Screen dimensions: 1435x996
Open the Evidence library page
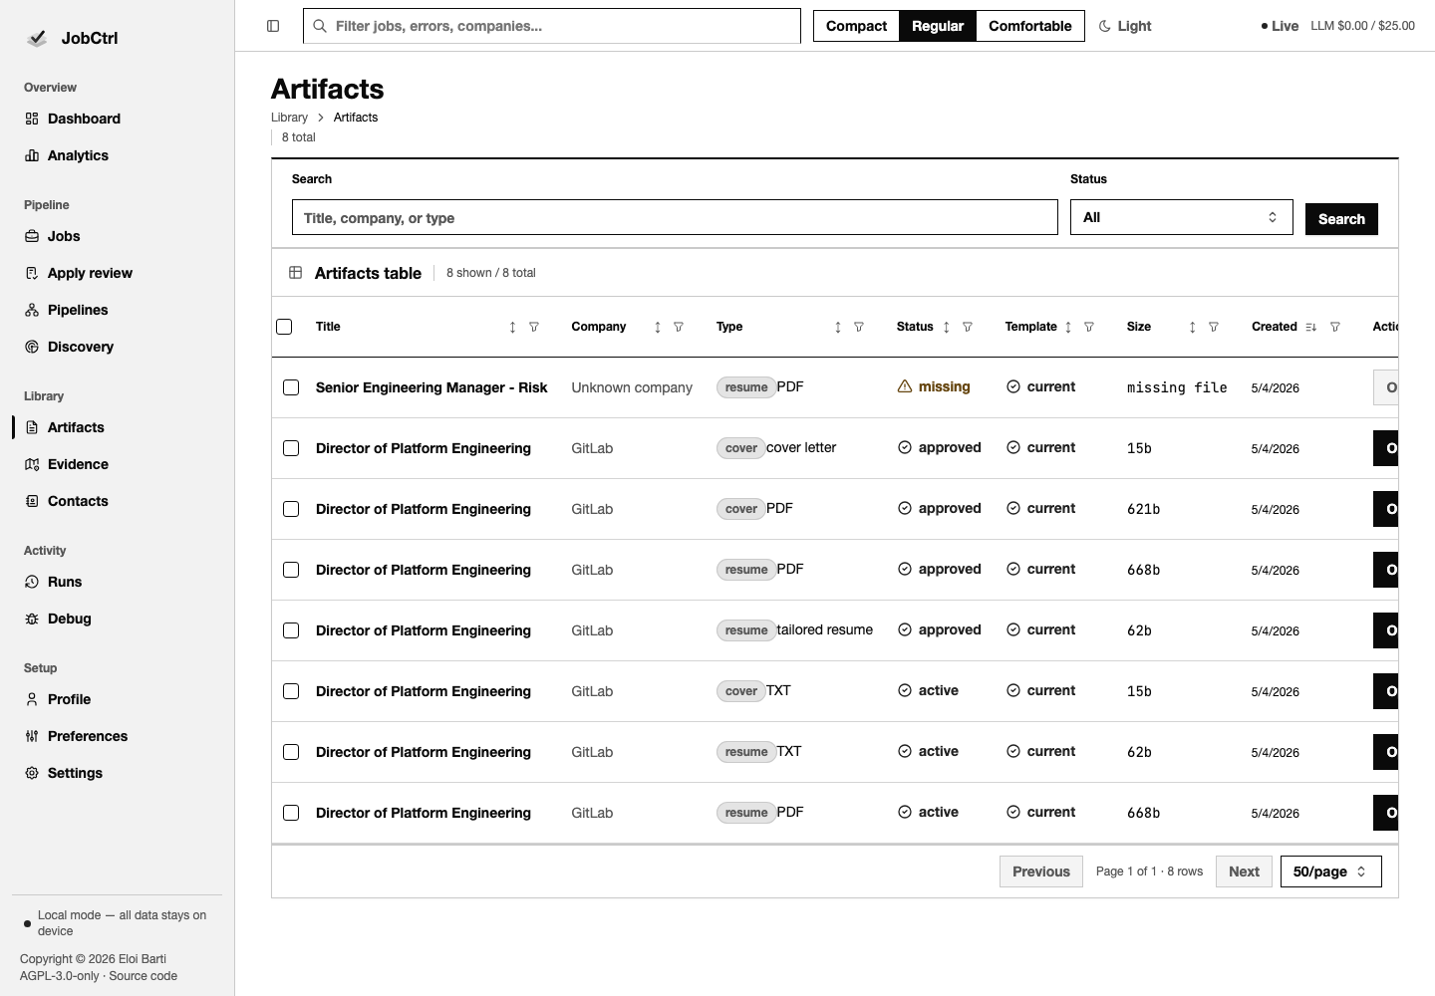click(x=78, y=464)
